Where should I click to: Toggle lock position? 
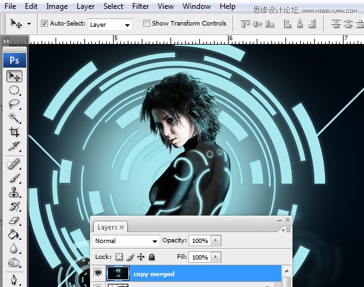point(141,256)
